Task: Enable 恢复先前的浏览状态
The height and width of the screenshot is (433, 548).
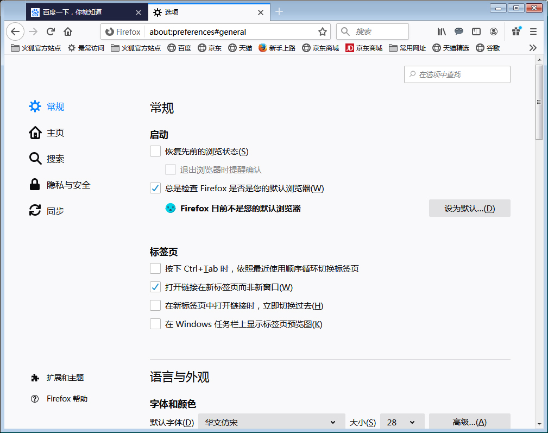Action: coord(155,151)
